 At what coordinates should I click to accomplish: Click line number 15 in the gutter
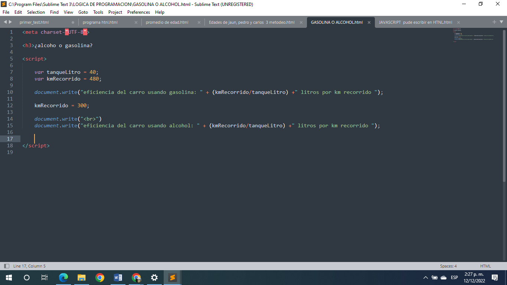coord(10,125)
